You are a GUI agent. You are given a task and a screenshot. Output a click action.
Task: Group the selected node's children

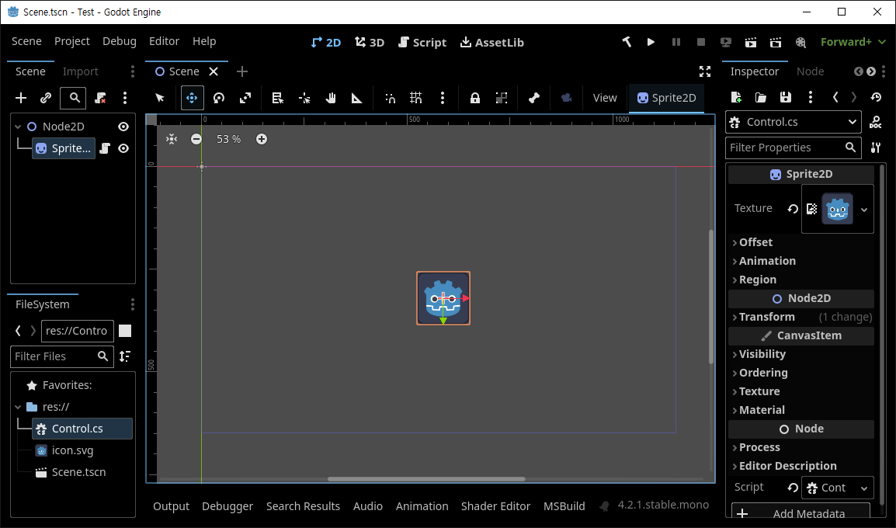pyautogui.click(x=501, y=98)
